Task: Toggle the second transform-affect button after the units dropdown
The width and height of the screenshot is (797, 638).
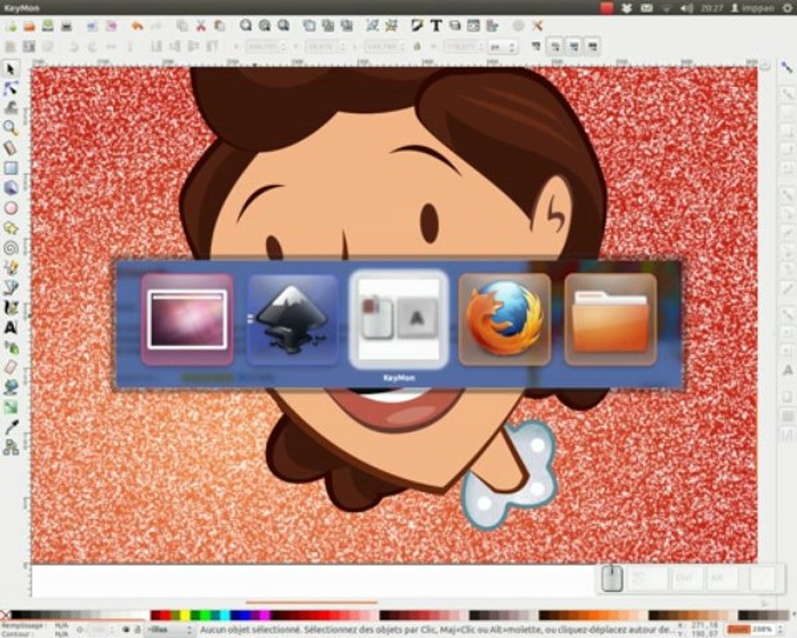Action: click(x=555, y=47)
